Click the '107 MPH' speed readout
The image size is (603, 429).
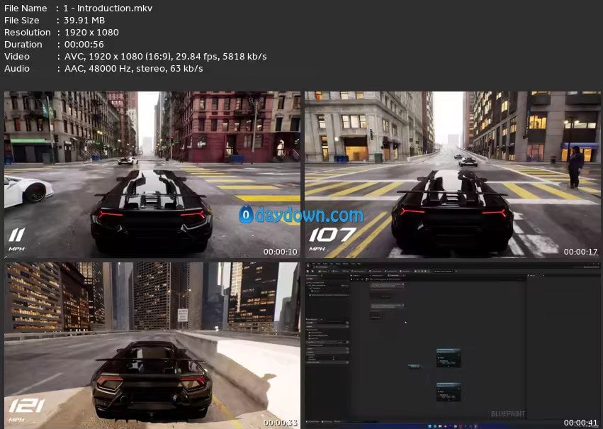click(x=332, y=239)
